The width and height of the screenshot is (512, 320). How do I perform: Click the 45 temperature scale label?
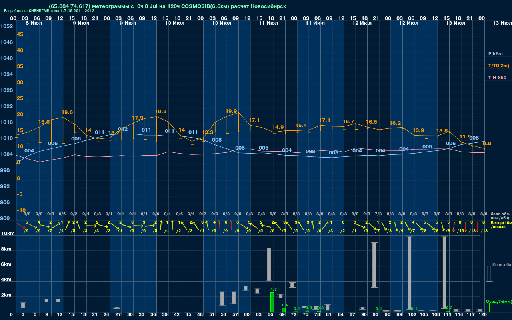pyautogui.click(x=20, y=34)
